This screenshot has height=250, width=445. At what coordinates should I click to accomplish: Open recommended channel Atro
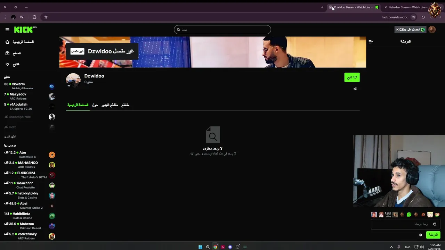[29, 155]
